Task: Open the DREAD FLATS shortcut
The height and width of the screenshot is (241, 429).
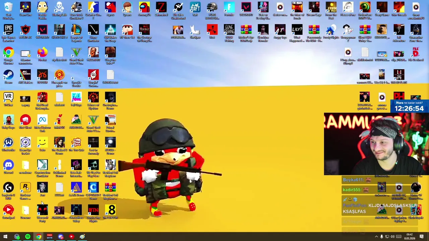Action: tap(399, 77)
